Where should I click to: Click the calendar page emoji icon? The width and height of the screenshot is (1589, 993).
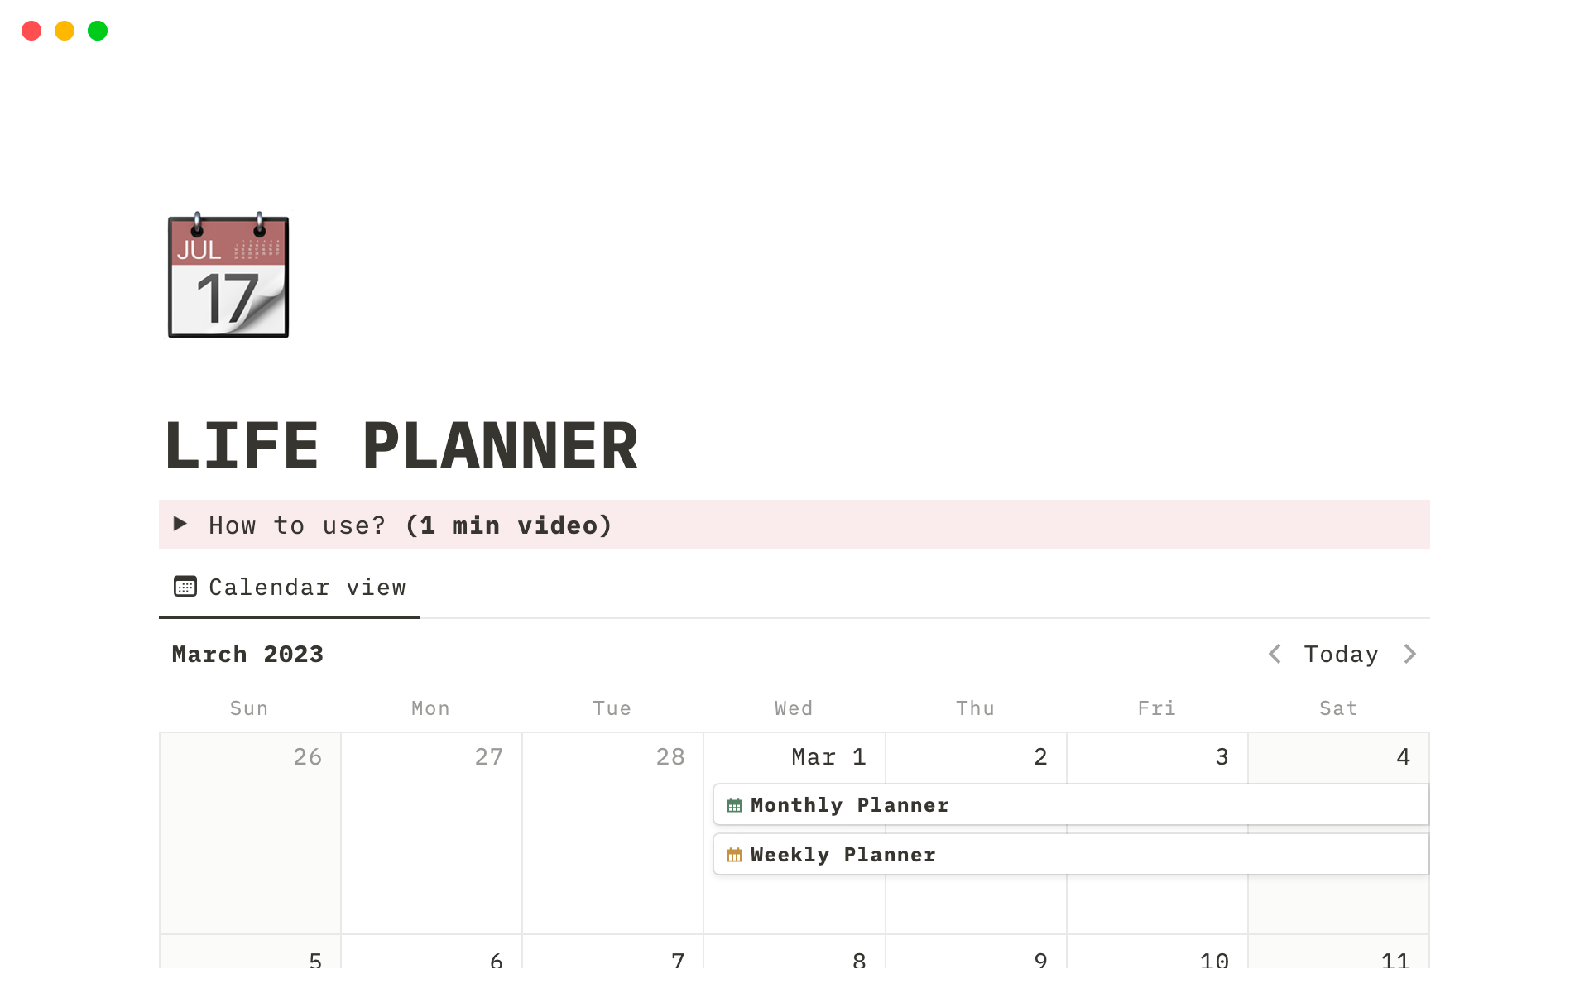pos(228,276)
